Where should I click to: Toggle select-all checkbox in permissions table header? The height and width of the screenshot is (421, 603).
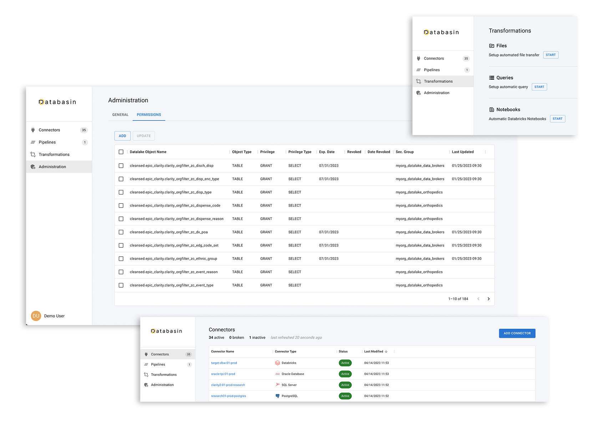tap(121, 152)
